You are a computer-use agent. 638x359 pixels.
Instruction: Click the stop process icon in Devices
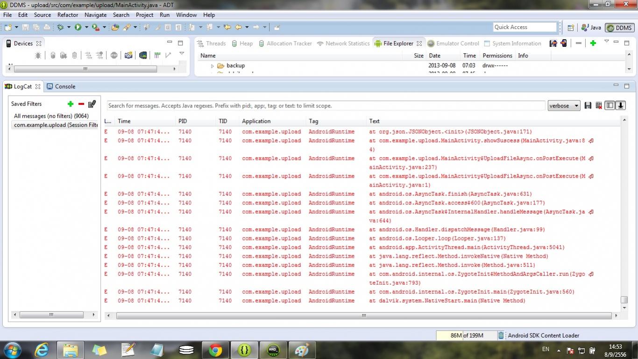(x=114, y=56)
